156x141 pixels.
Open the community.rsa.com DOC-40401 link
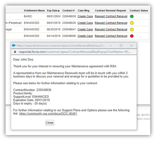(x=48, y=114)
